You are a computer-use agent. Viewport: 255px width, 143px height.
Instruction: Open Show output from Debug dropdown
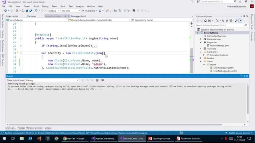tap(52, 80)
